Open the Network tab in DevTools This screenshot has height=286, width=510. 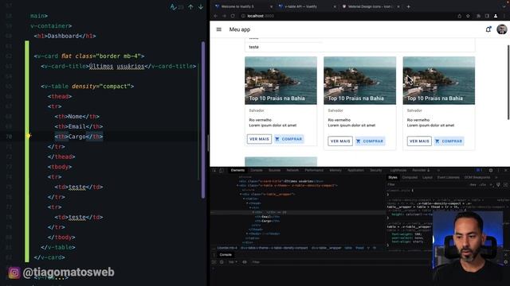pos(292,170)
